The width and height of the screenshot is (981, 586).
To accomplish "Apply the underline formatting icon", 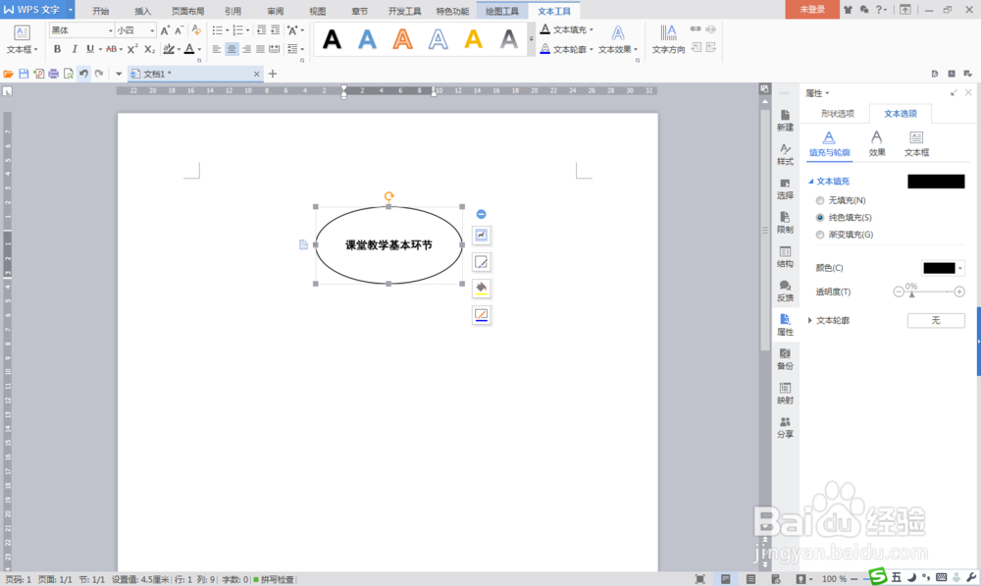I will point(88,48).
